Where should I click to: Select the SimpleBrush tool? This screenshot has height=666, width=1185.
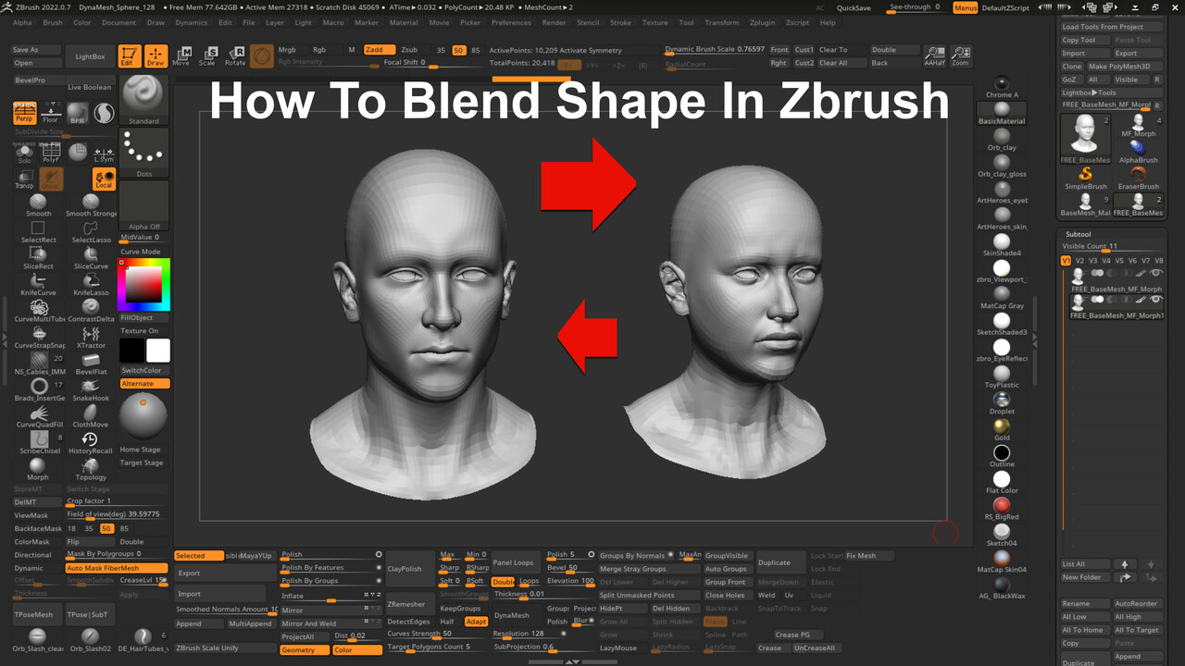(x=1085, y=176)
